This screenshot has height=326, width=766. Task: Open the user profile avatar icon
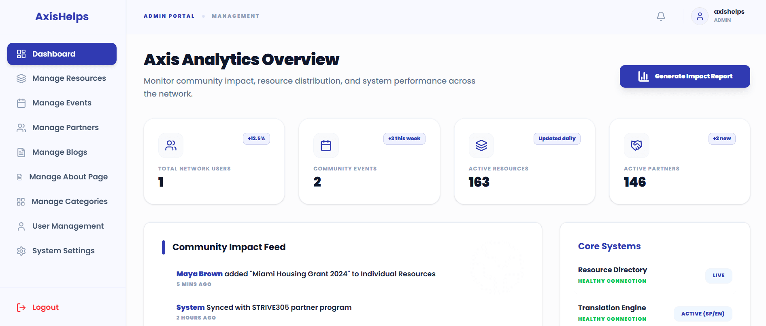tap(700, 16)
